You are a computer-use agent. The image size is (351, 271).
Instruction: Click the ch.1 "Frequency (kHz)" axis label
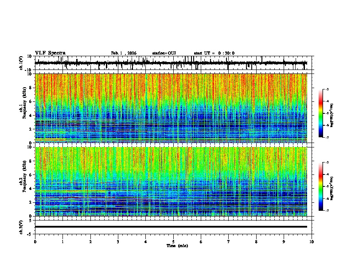(24, 103)
